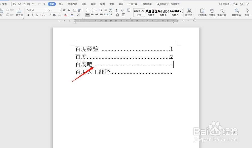
Task: Toggle Bold formatting
Action: tap(28, 15)
